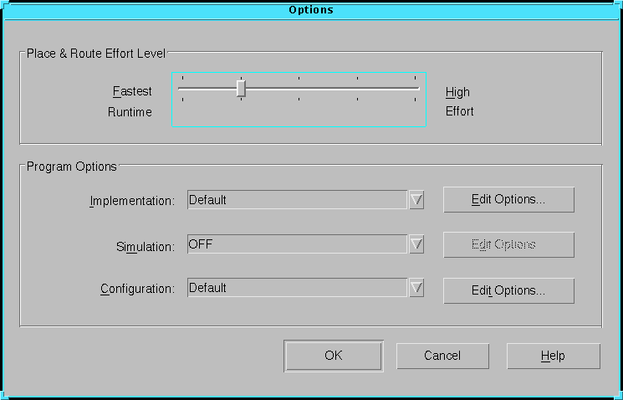
Task: Set effort slider to the leftmost tick
Action: [x=182, y=88]
